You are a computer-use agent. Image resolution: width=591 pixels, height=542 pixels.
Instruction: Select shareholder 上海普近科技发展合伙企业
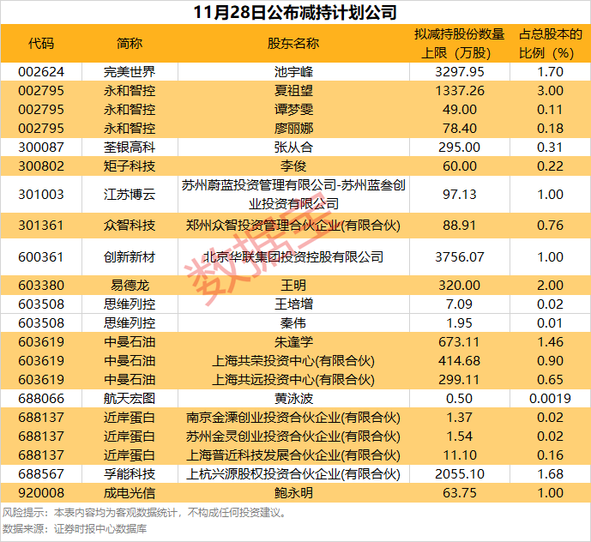(293, 455)
